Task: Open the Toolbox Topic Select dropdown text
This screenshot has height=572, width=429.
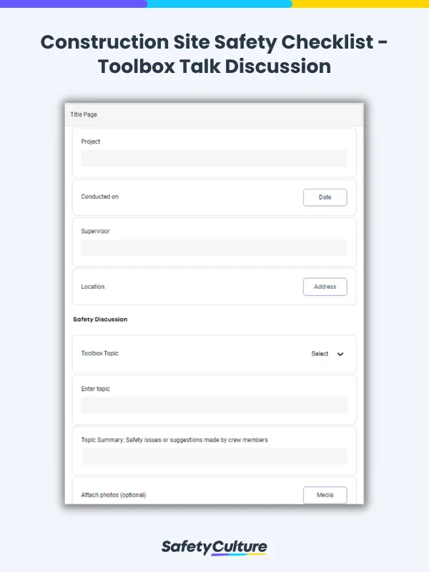Action: 320,354
